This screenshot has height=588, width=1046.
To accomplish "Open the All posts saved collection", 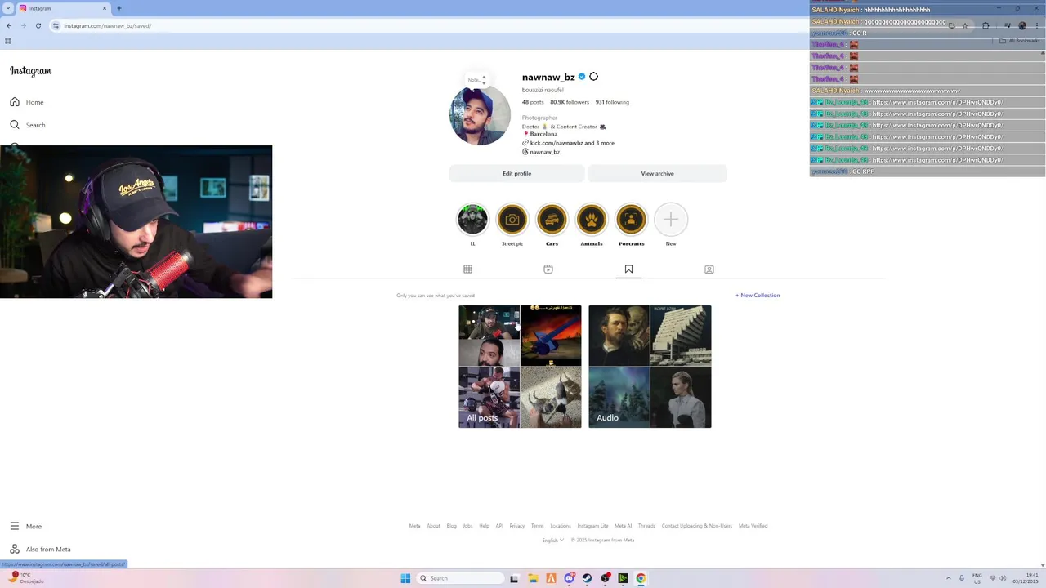I will click(520, 367).
